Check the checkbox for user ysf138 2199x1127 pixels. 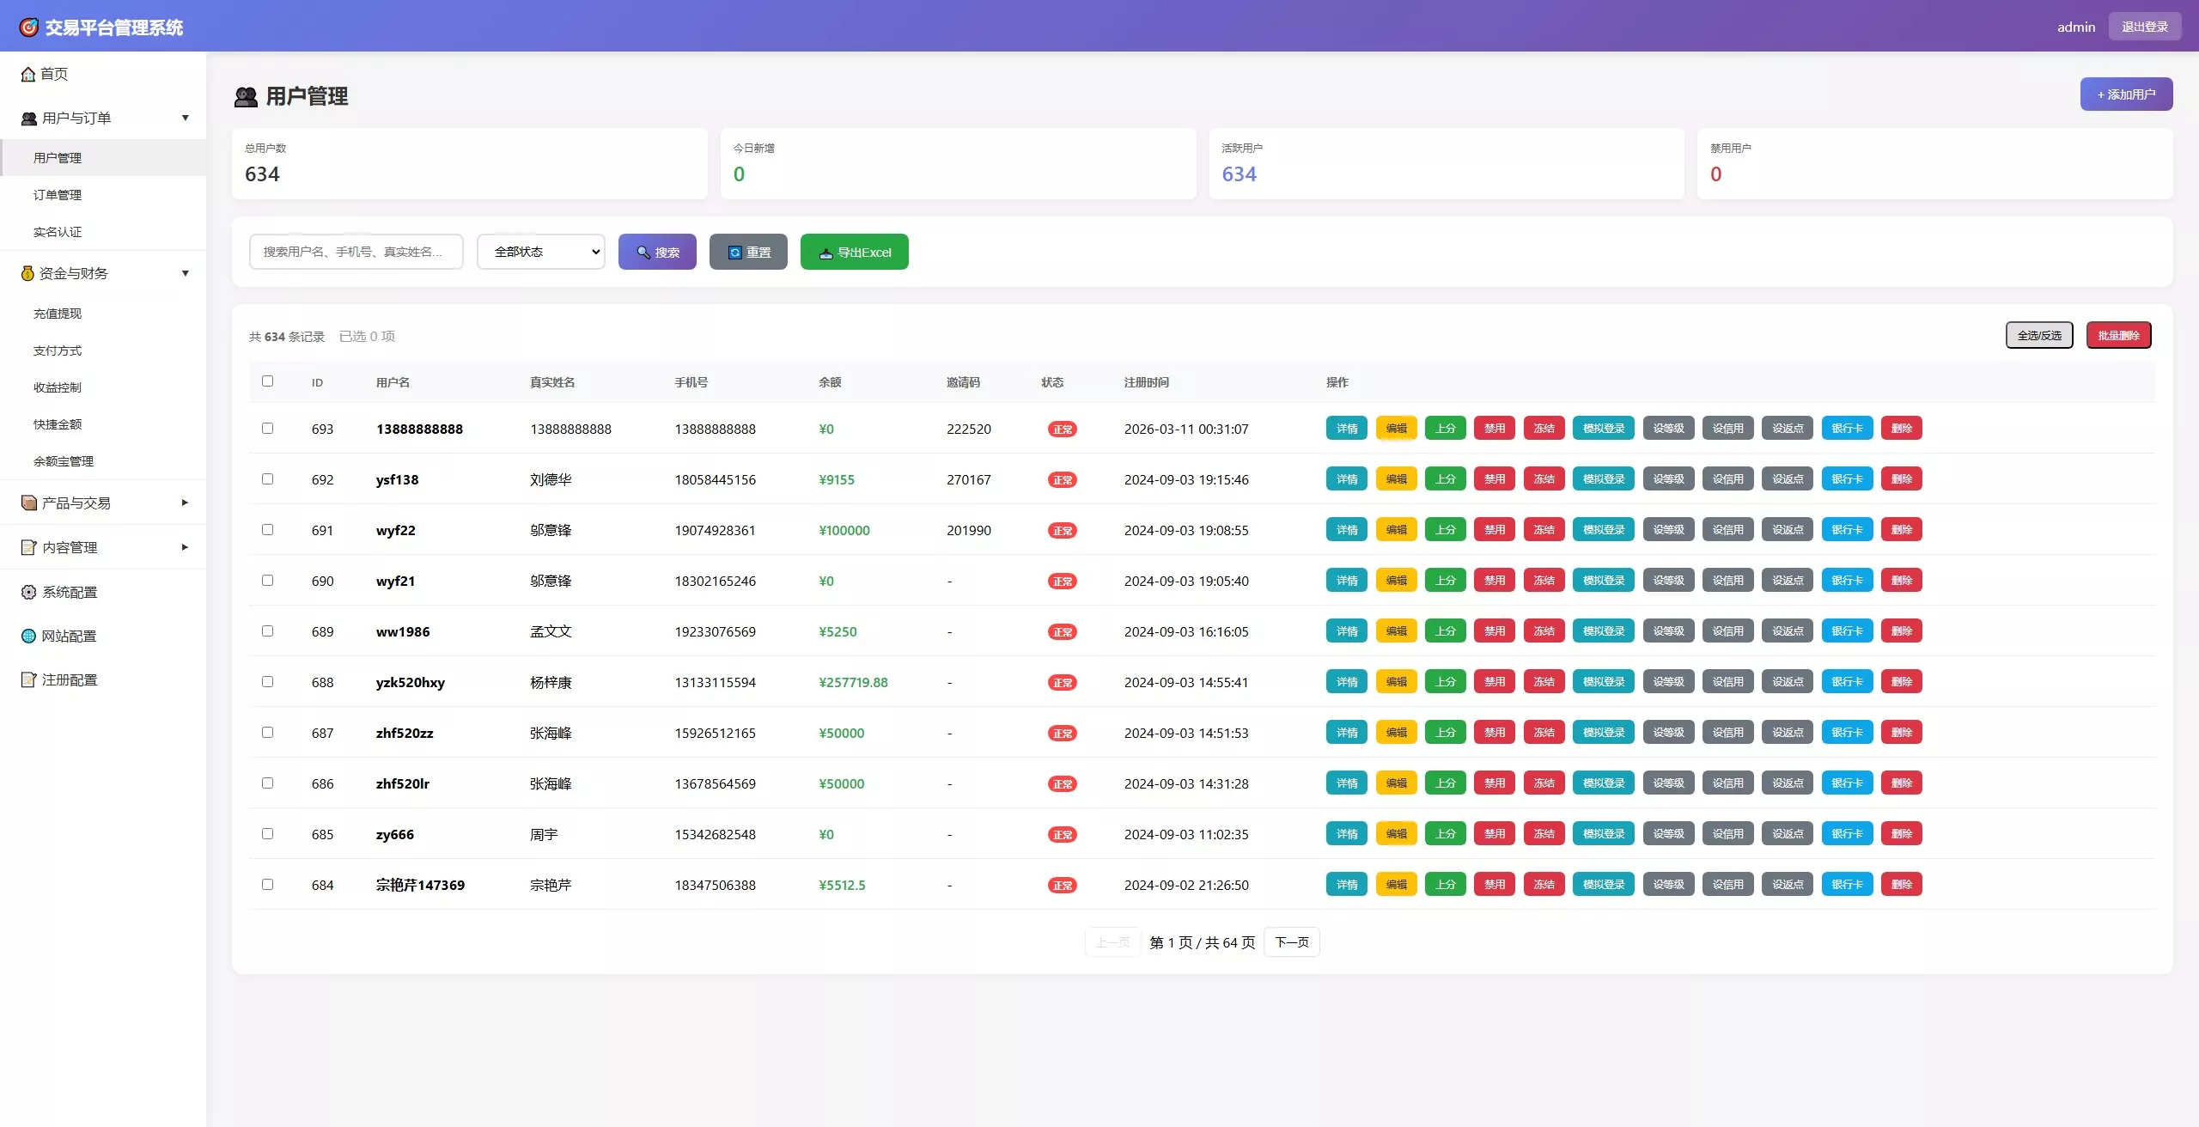(267, 478)
